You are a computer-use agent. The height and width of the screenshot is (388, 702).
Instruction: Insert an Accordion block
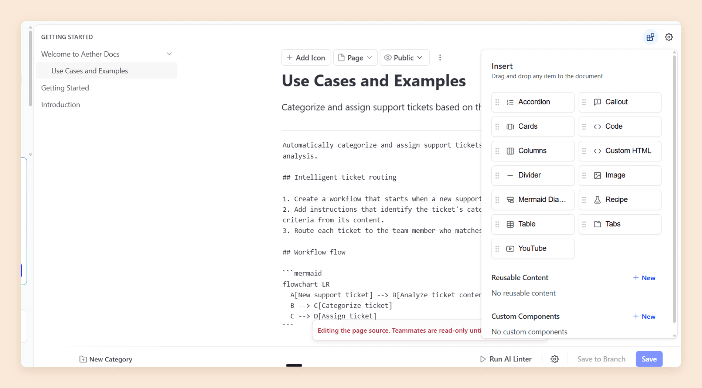pos(533,102)
